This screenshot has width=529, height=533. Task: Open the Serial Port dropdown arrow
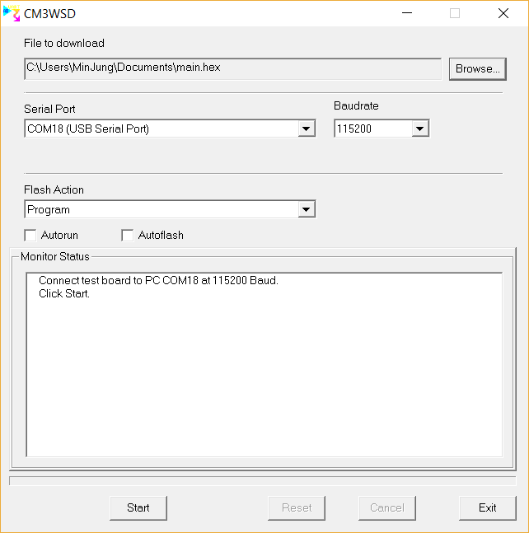pyautogui.click(x=307, y=129)
